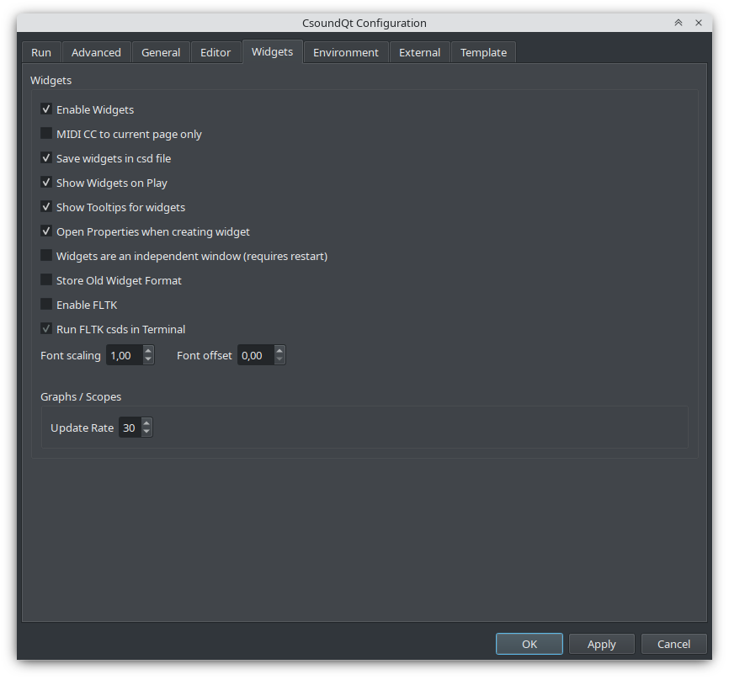The height and width of the screenshot is (680, 729).
Task: Switch to the External tab
Action: click(x=420, y=52)
